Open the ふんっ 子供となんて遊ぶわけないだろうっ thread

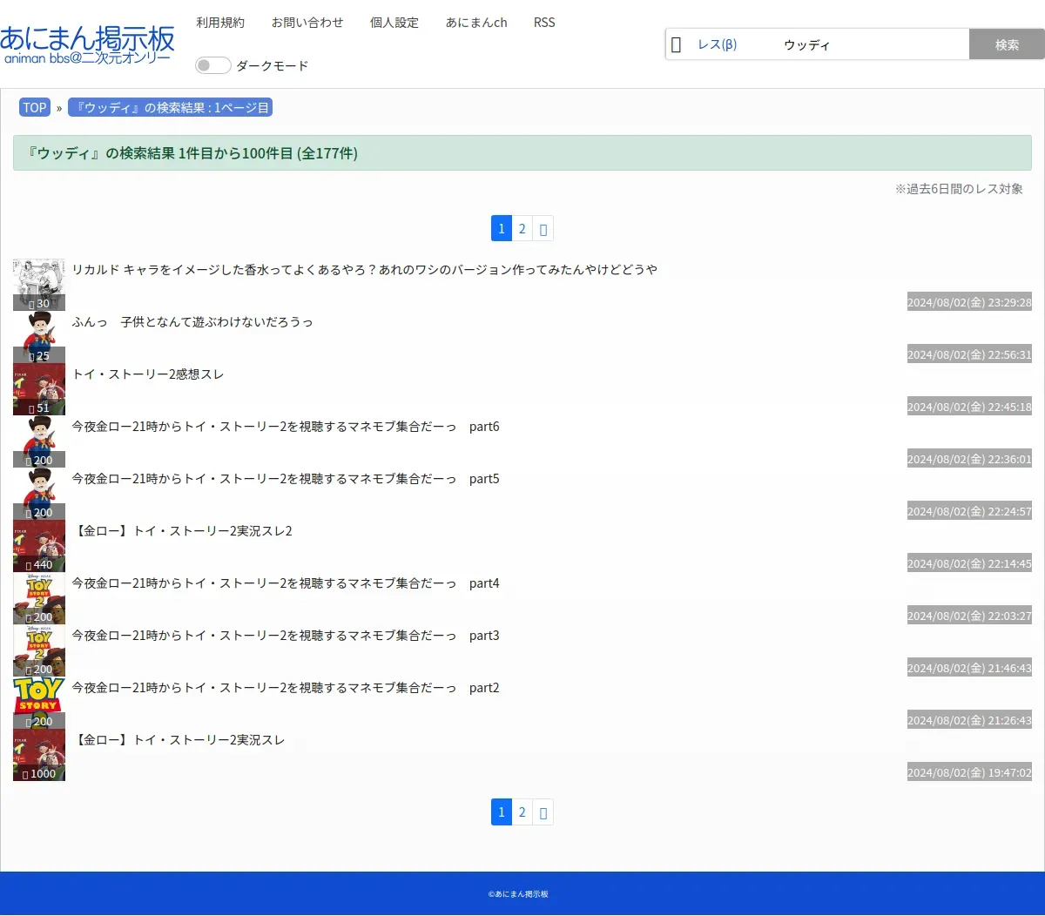pyautogui.click(x=192, y=322)
